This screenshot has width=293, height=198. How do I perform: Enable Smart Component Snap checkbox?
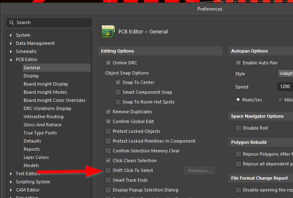118,92
